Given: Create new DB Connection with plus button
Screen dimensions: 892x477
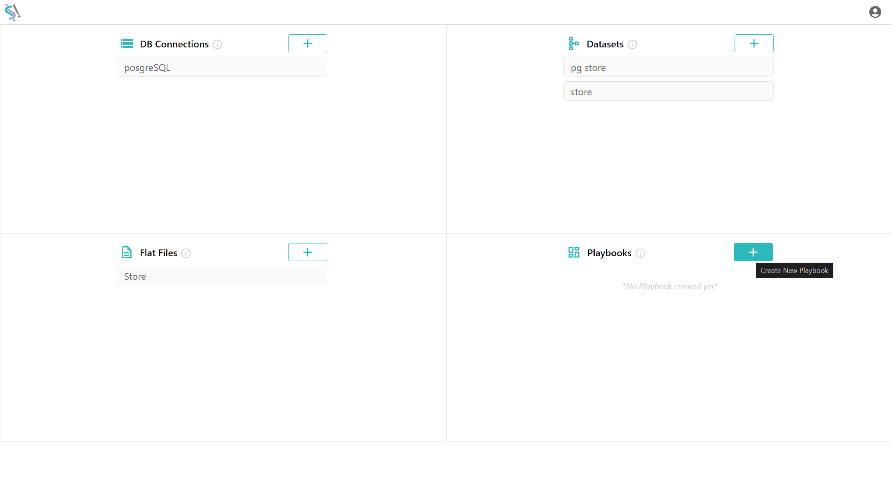Looking at the screenshot, I should [308, 43].
